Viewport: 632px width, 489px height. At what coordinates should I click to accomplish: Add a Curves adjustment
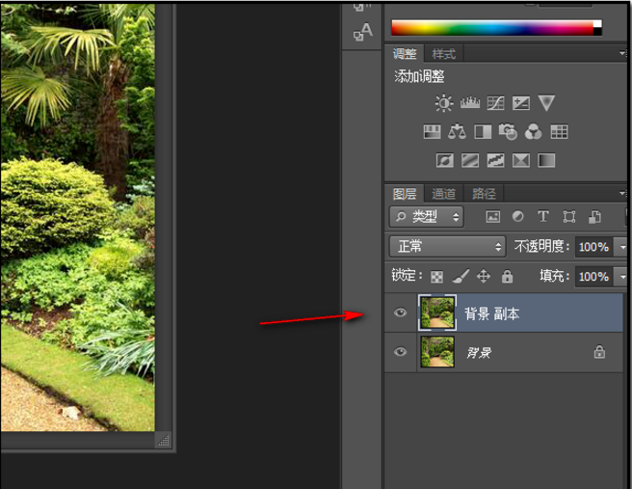click(x=495, y=103)
